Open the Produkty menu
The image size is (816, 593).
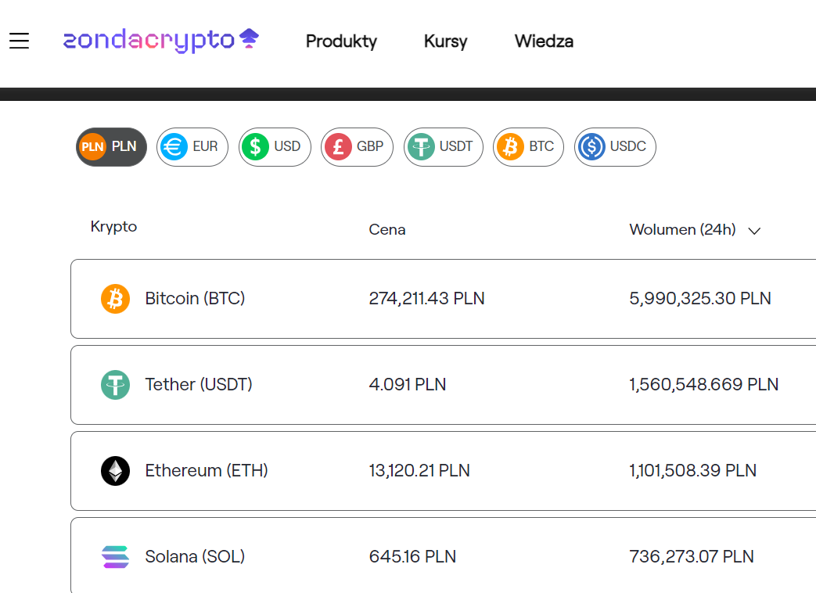(x=341, y=41)
